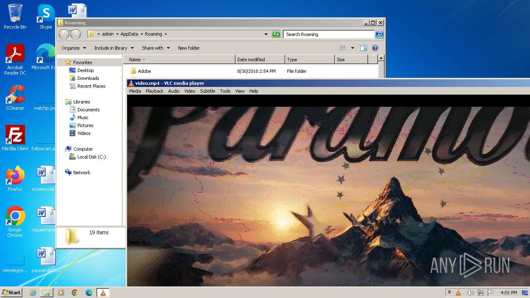
Task: Click the search magnifier in Explorer
Action: pyautogui.click(x=379, y=34)
